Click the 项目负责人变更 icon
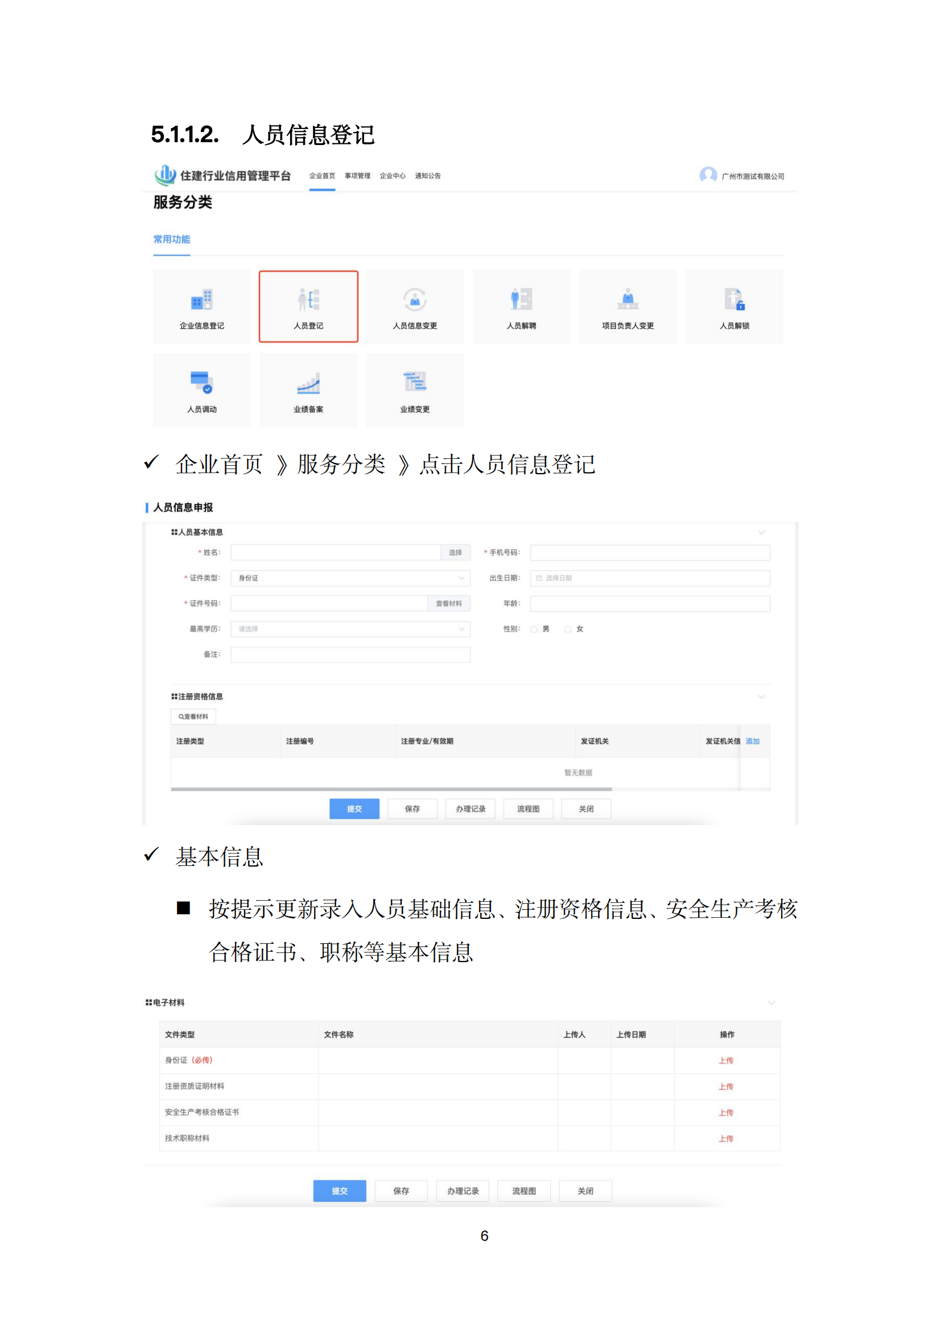 [x=628, y=300]
